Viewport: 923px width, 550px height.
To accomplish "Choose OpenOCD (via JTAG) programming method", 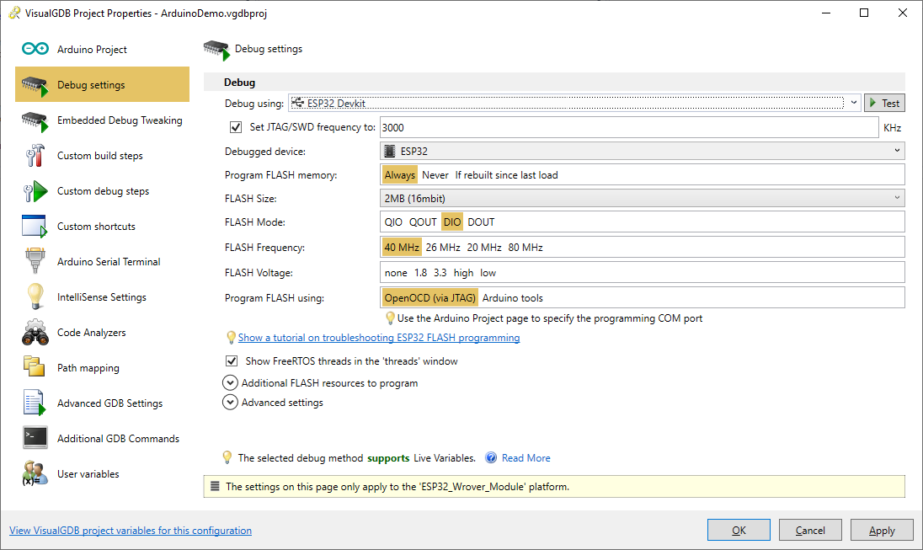I will [x=429, y=298].
